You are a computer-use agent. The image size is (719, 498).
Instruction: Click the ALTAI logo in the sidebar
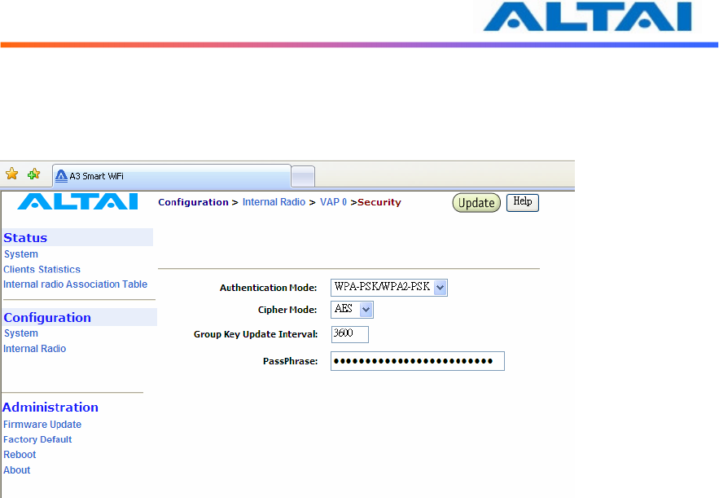point(78,201)
